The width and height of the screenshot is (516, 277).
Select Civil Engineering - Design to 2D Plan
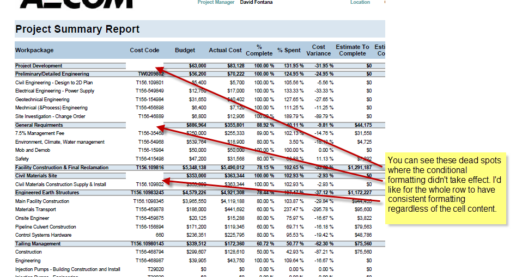(x=54, y=83)
